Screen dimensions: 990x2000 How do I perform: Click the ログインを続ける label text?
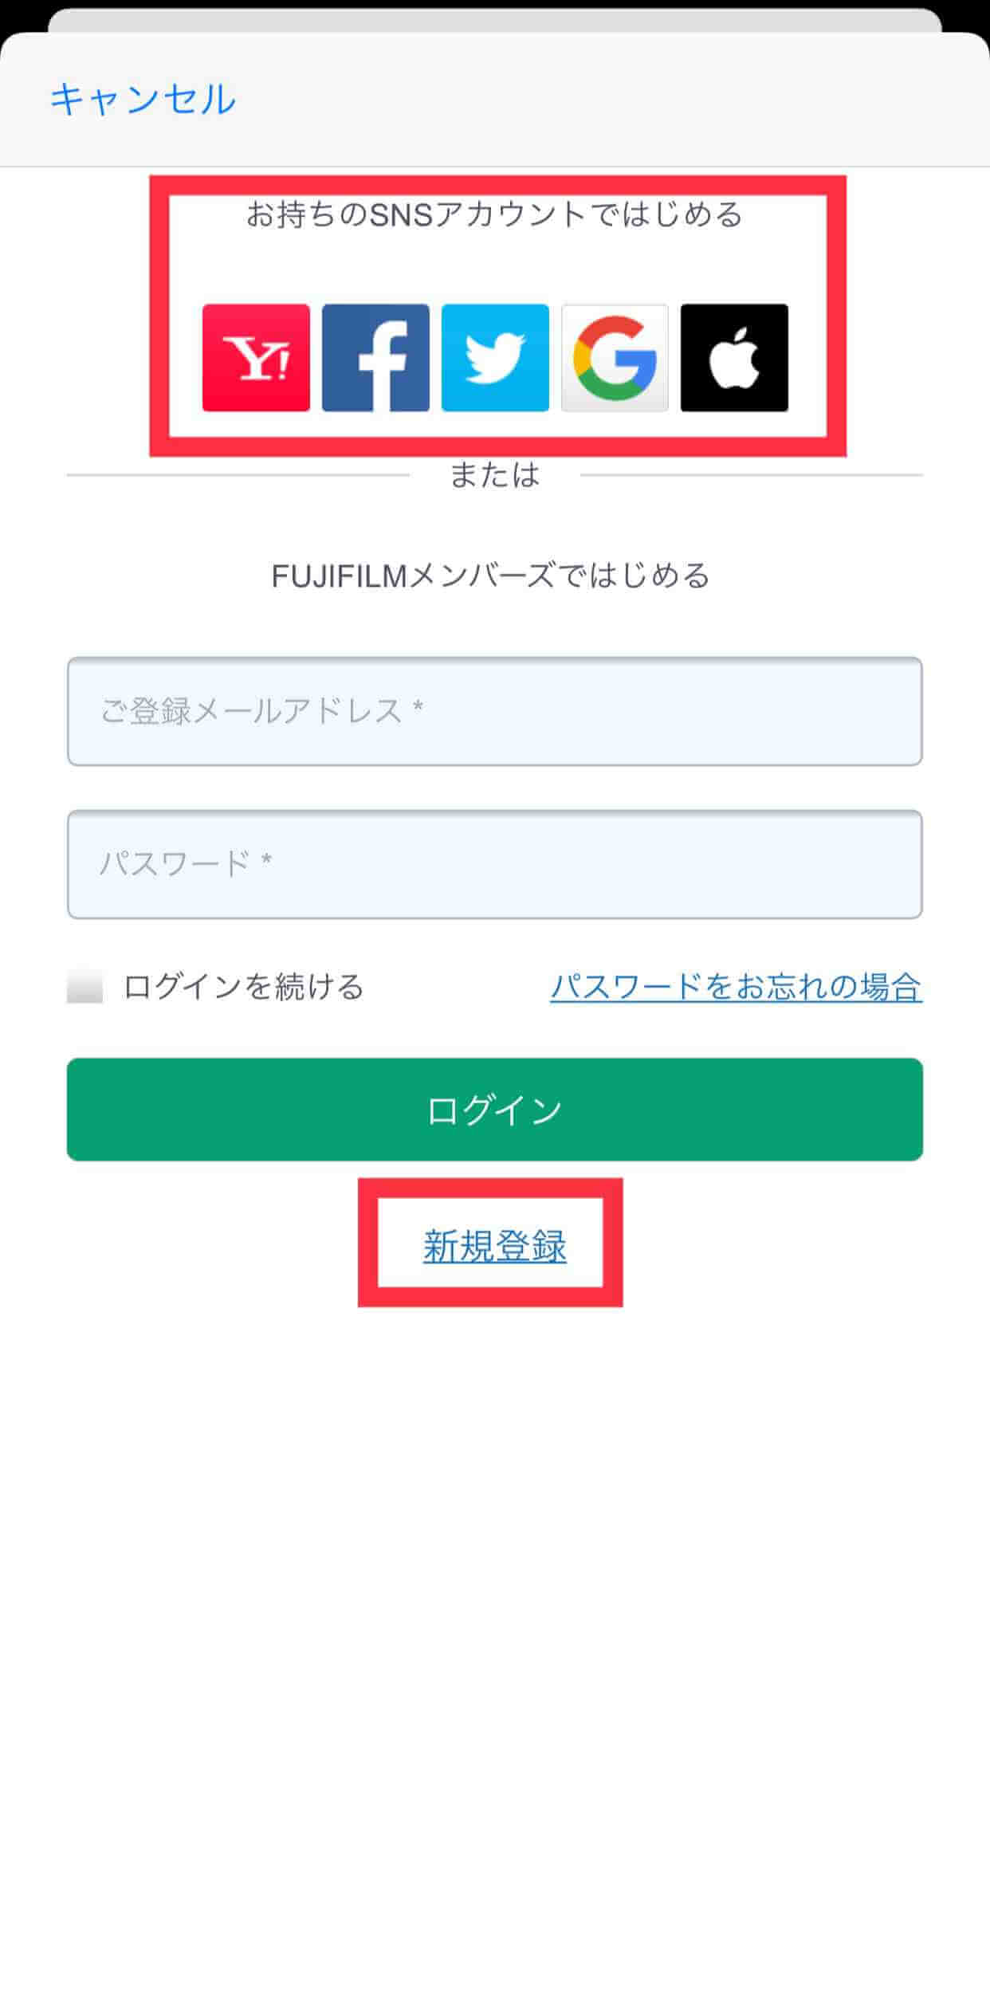pos(243,987)
